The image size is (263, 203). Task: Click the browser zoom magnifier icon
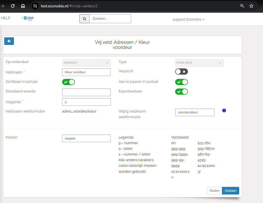pos(242,6)
